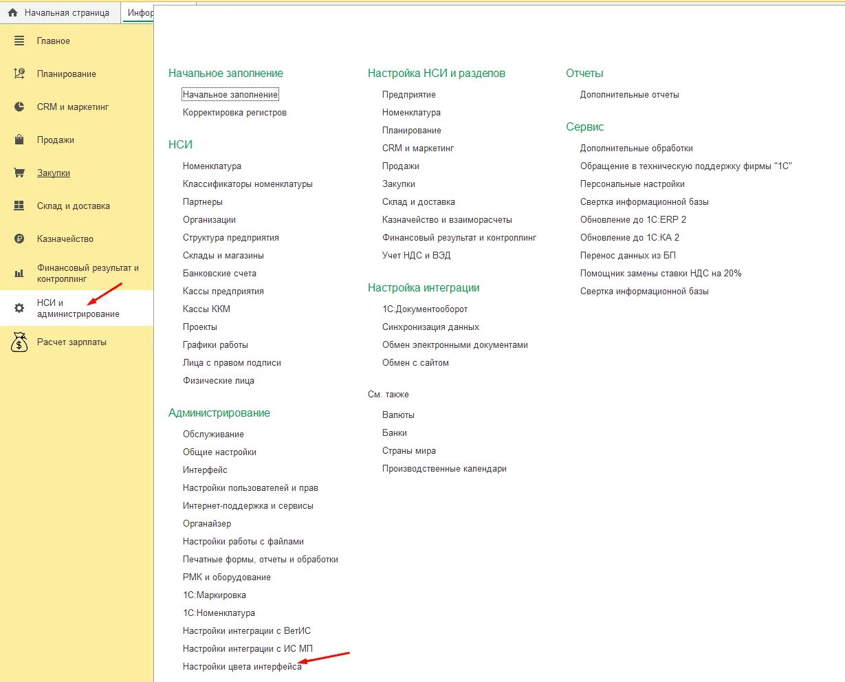
Task: Open Классификаторы номенклатуры
Action: [x=248, y=184]
